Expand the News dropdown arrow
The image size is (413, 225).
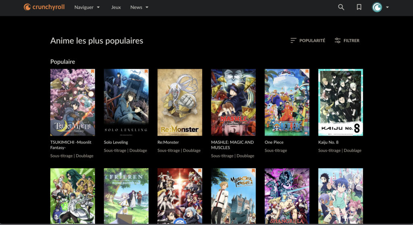[147, 7]
